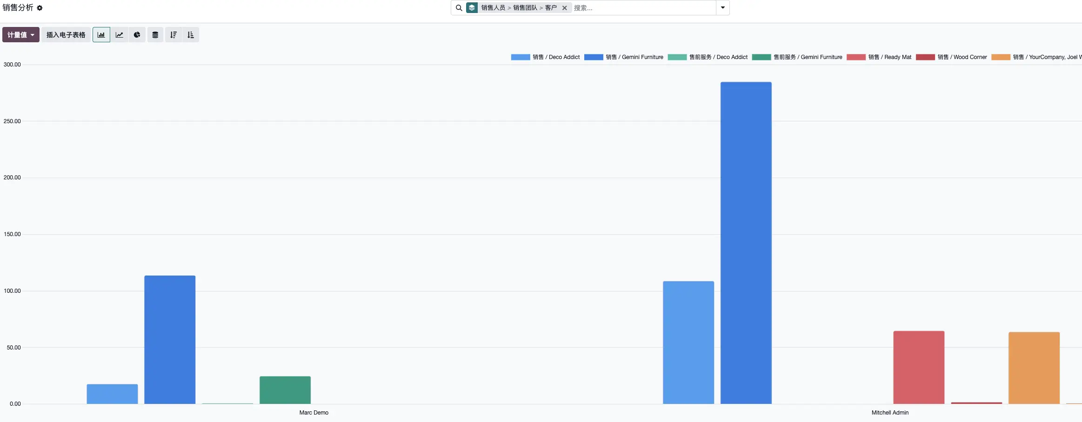Sort chart bars in ascending order
Viewport: 1082px width, 422px height.
tap(190, 35)
